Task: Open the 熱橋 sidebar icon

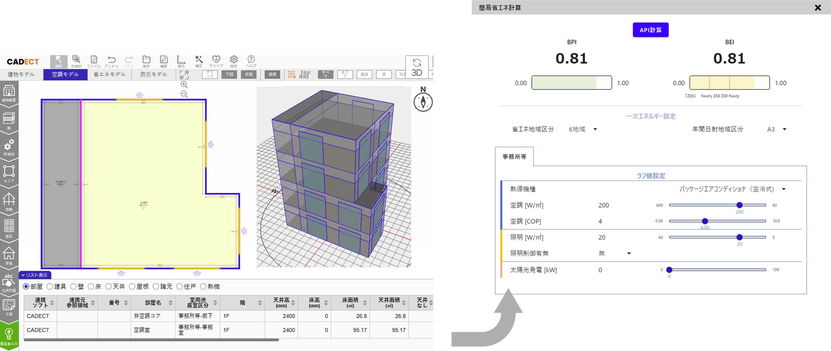Action: click(9, 202)
